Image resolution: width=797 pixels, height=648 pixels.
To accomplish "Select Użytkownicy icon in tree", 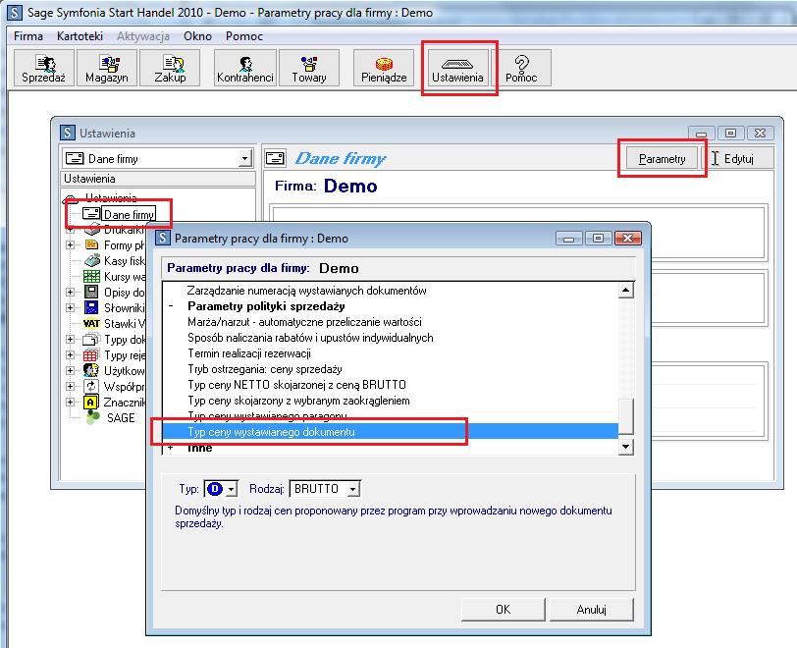I will (x=91, y=370).
